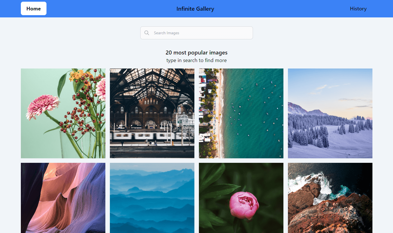Open the snowy mountain forest image
393x233 pixels.
(330, 113)
